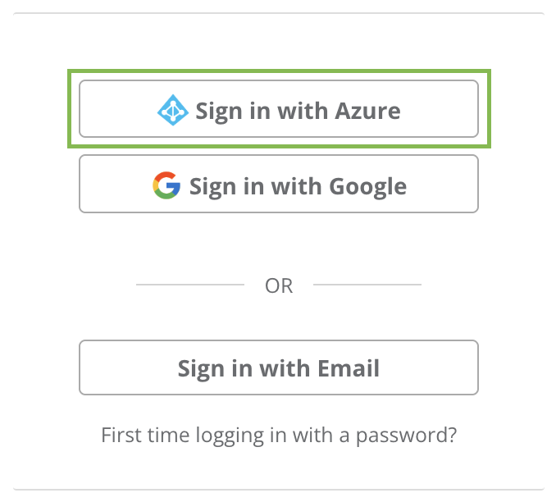Click the OR divider text
556x502 pixels.
tap(279, 285)
